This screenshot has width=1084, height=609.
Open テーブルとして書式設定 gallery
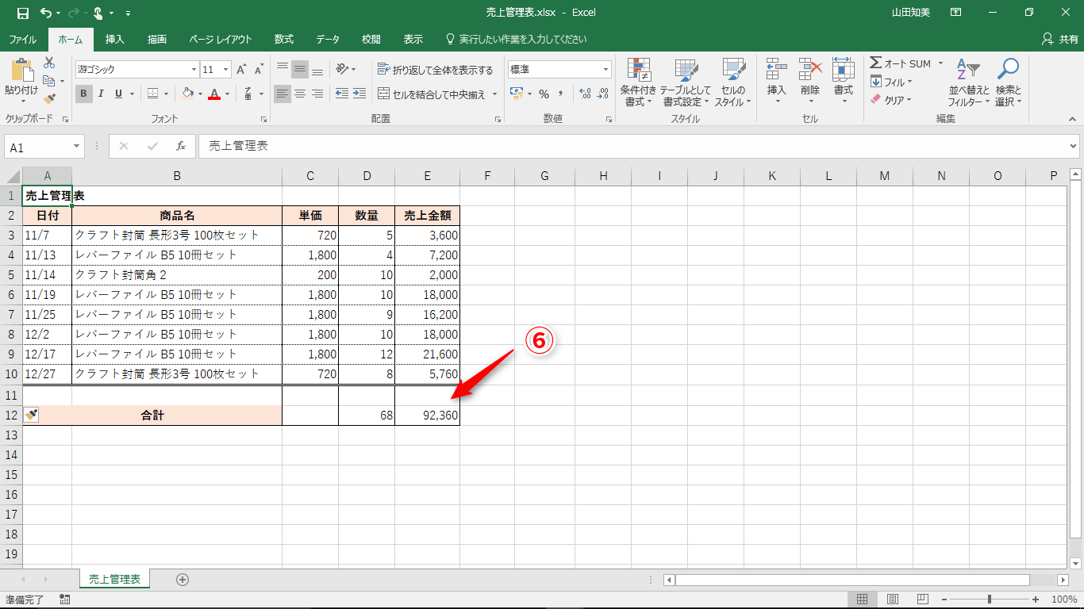pos(687,82)
